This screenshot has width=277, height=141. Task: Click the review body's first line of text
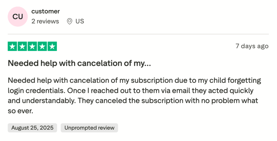[134, 80]
